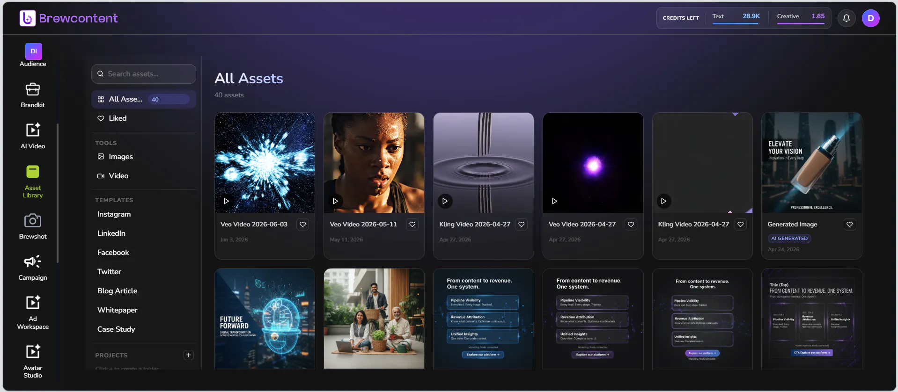The image size is (898, 392).
Task: Play the dark Kling Video 2026-04-27
Action: [x=663, y=201]
